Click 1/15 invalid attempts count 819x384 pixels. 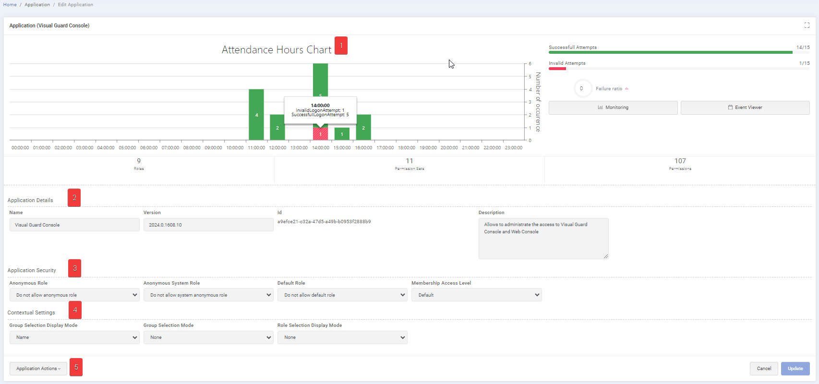point(804,63)
